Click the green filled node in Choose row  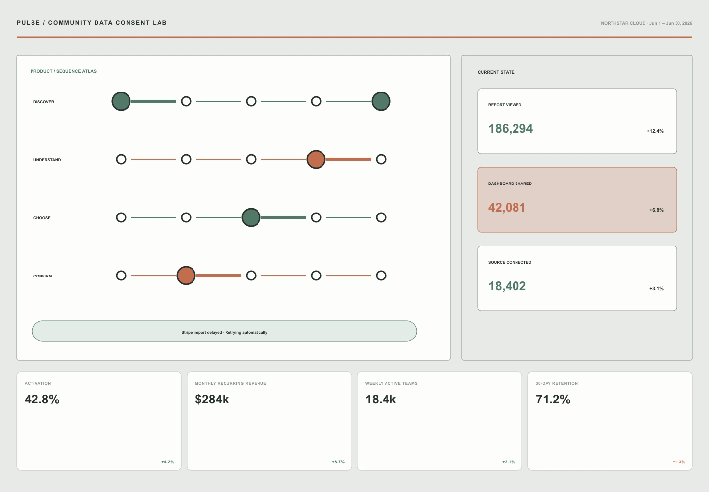(x=251, y=217)
